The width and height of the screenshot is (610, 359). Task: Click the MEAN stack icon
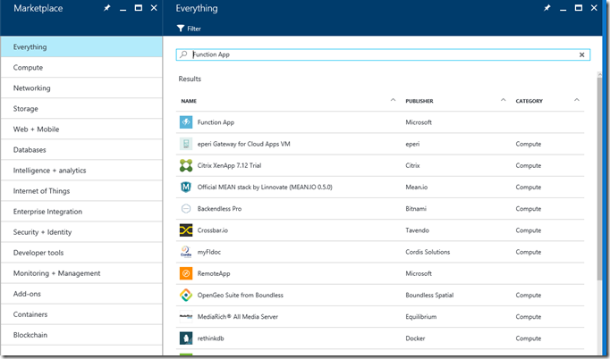click(186, 188)
